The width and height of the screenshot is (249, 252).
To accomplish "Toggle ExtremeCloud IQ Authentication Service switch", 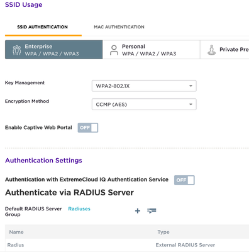I will (x=184, y=180).
